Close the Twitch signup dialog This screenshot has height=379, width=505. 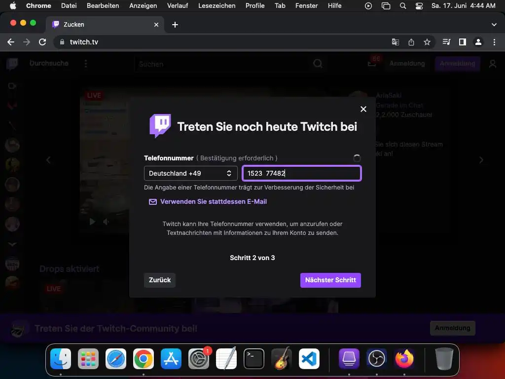point(363,109)
